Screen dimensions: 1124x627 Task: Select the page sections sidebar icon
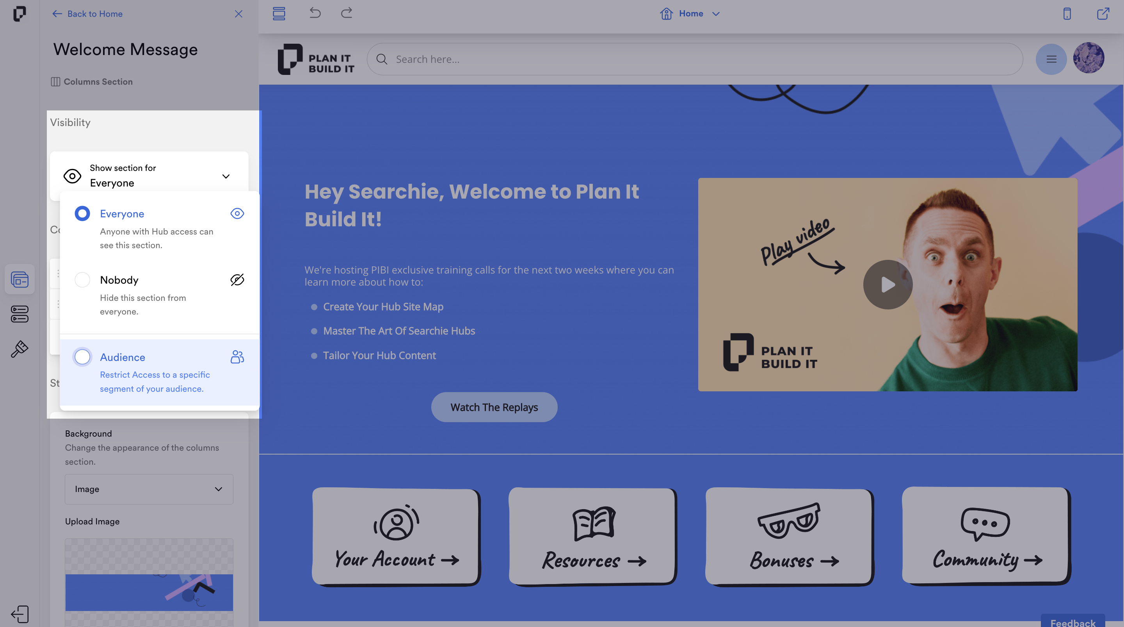click(20, 279)
